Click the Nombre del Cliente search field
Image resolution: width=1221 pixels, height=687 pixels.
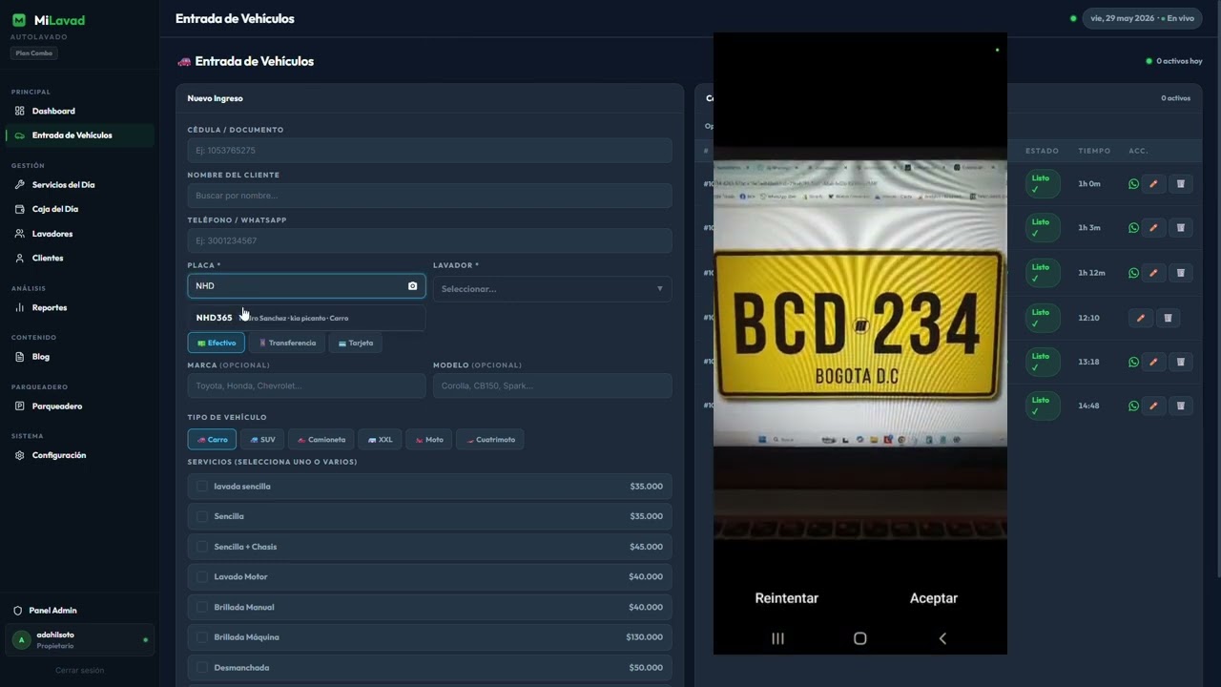pos(429,196)
